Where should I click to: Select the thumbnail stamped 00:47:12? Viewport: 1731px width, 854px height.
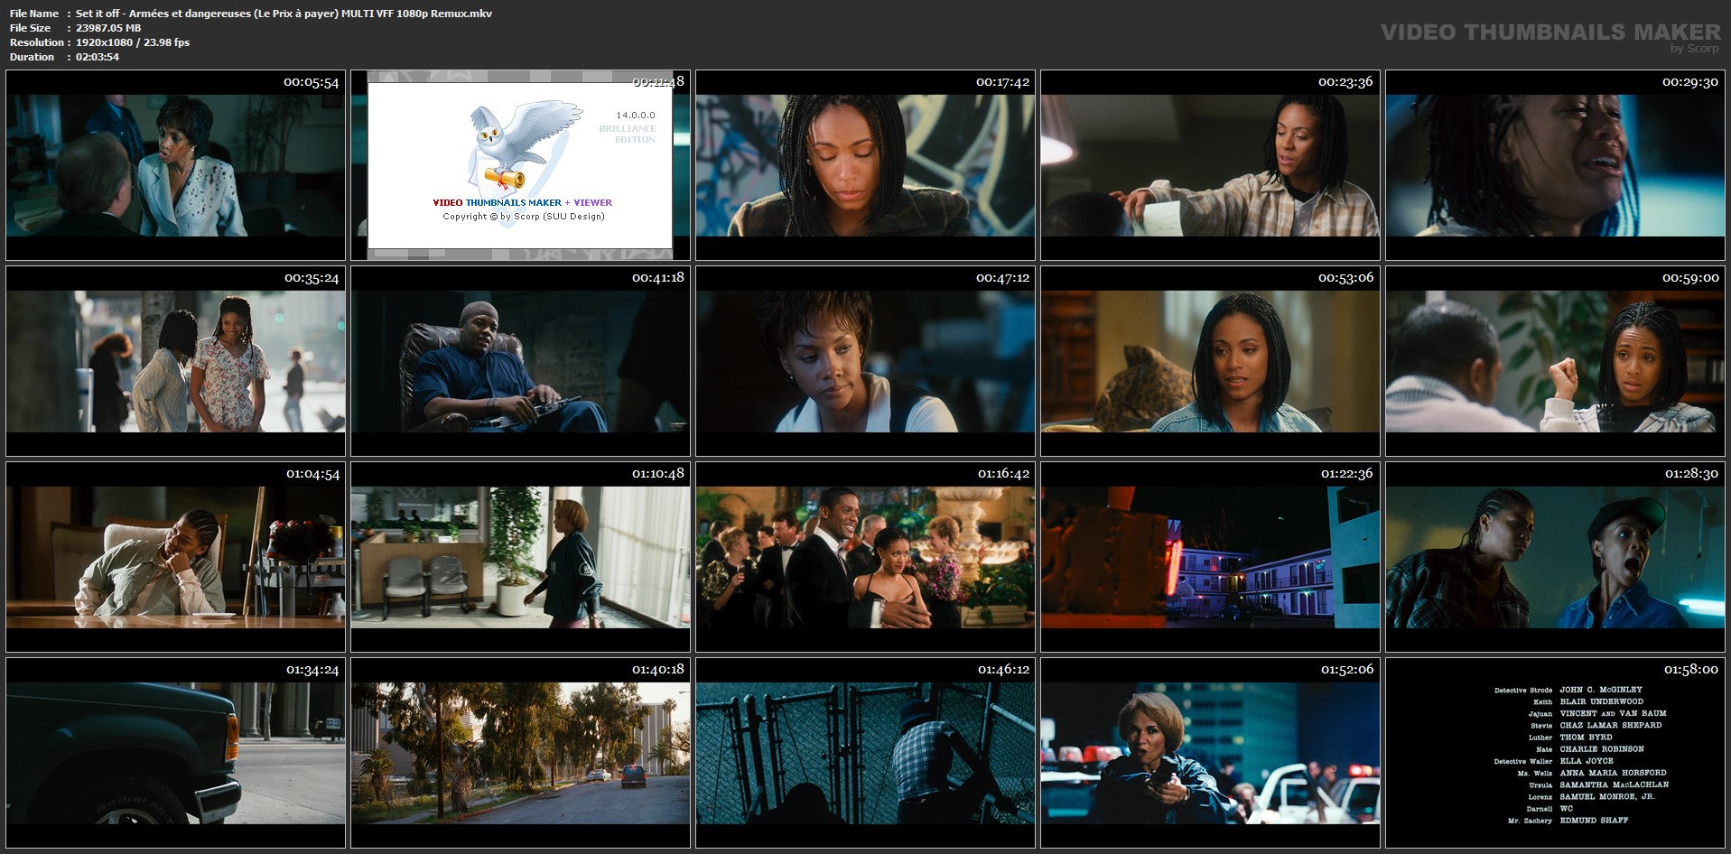click(x=865, y=361)
